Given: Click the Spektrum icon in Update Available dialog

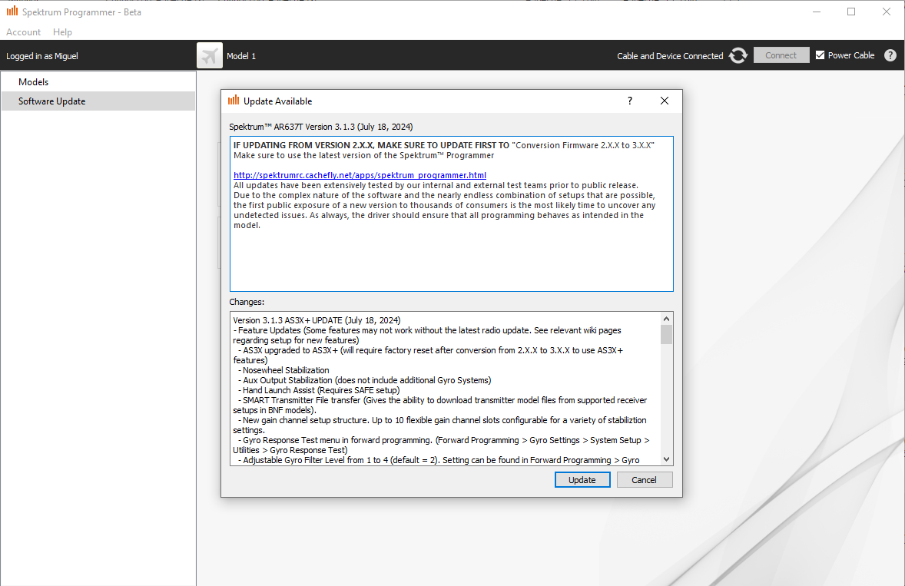Looking at the screenshot, I should coord(234,101).
